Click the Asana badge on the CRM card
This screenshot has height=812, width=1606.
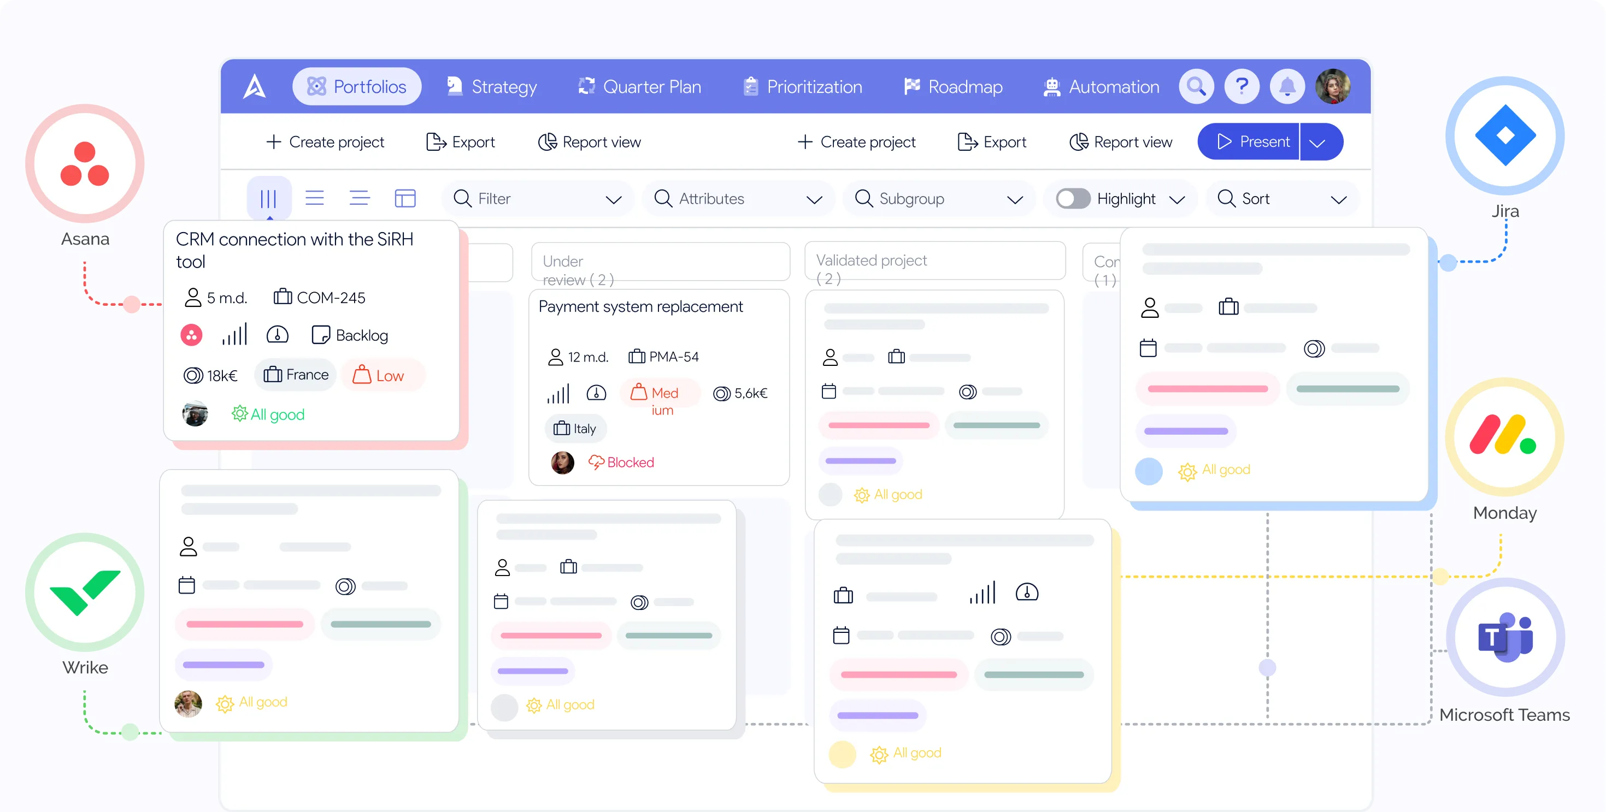pyautogui.click(x=191, y=335)
